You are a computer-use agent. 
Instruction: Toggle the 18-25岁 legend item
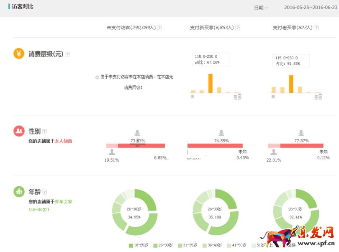(x=139, y=245)
